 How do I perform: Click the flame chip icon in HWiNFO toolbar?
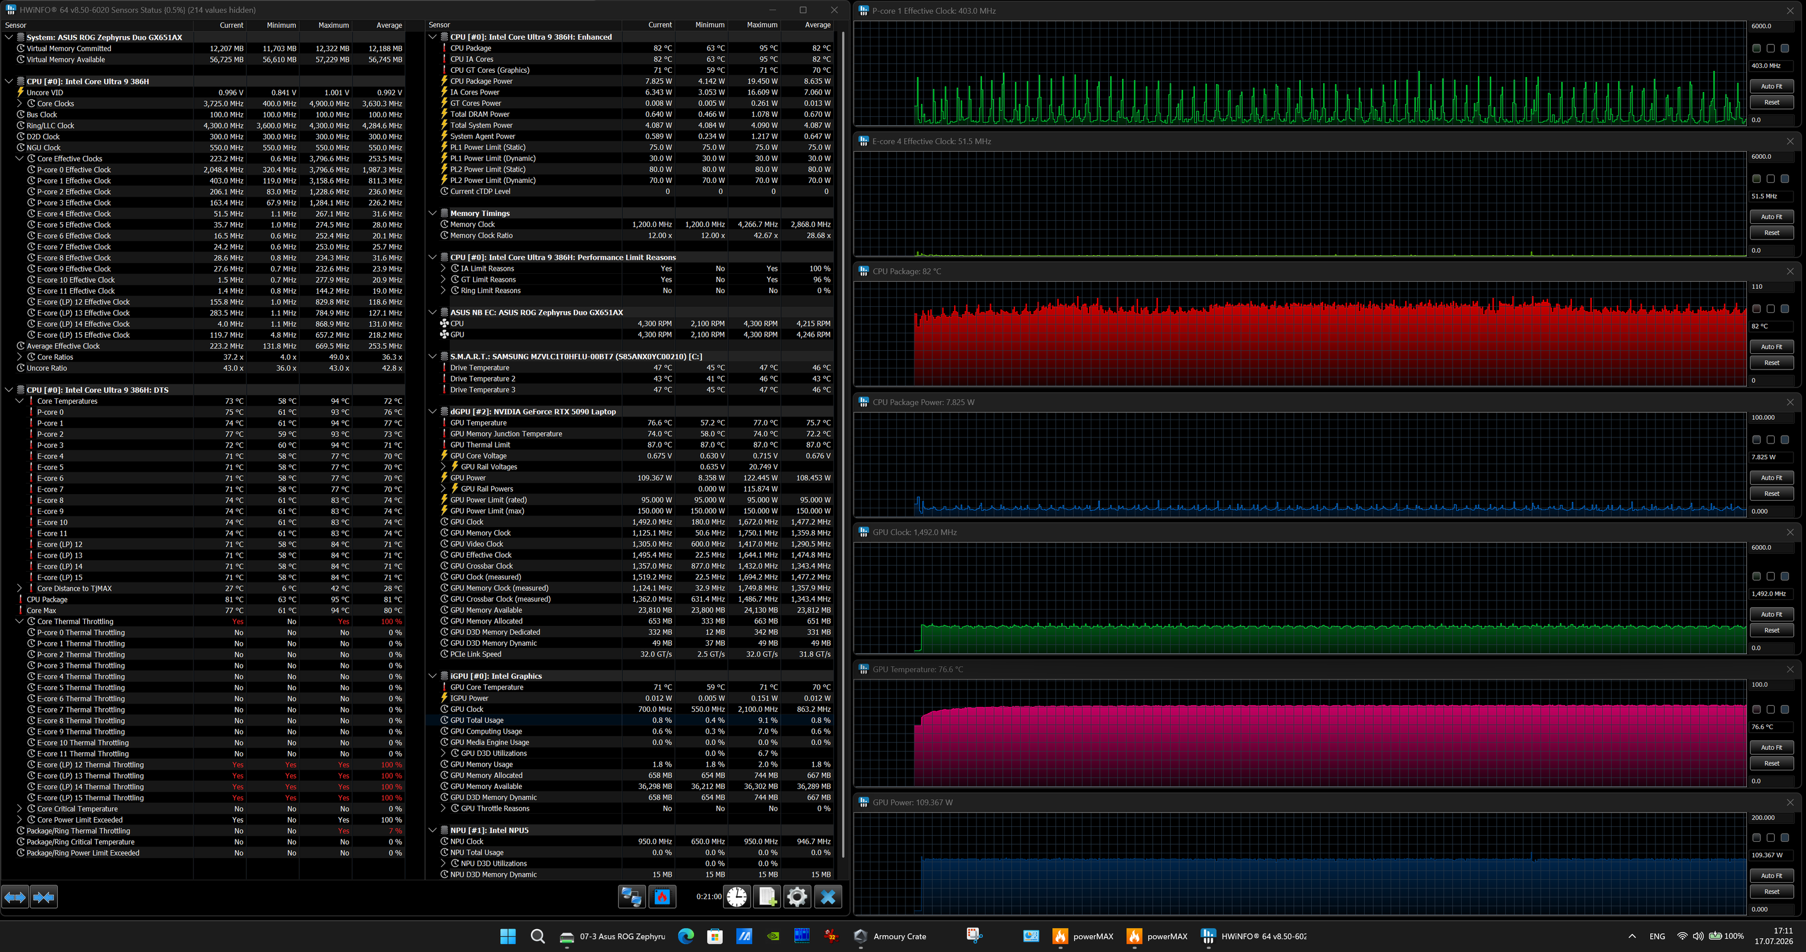(x=662, y=897)
